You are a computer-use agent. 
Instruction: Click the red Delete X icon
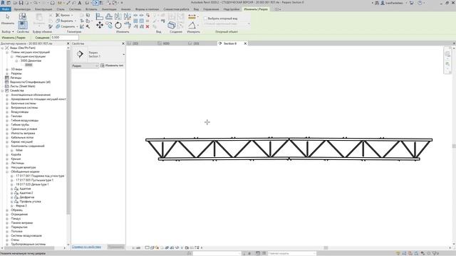click(x=147, y=26)
